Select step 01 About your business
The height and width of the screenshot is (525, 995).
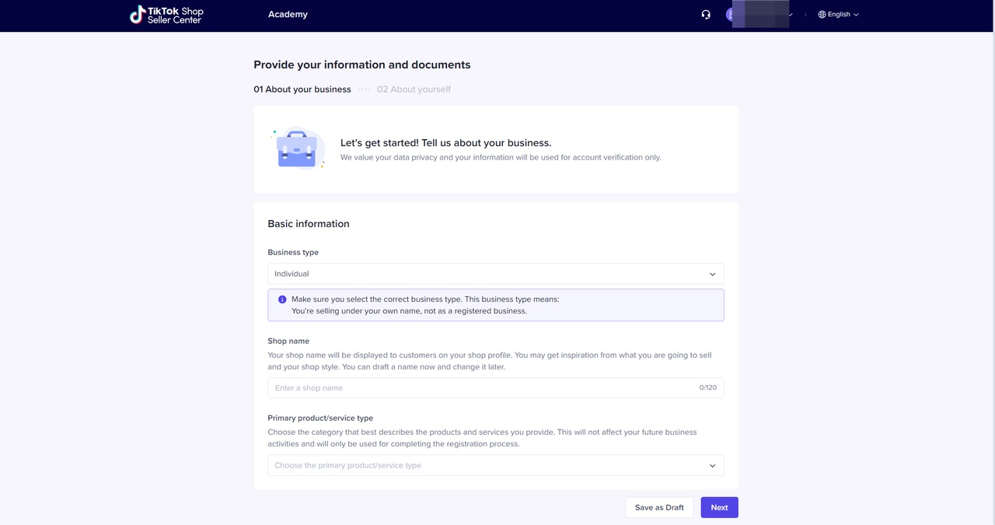pyautogui.click(x=302, y=89)
